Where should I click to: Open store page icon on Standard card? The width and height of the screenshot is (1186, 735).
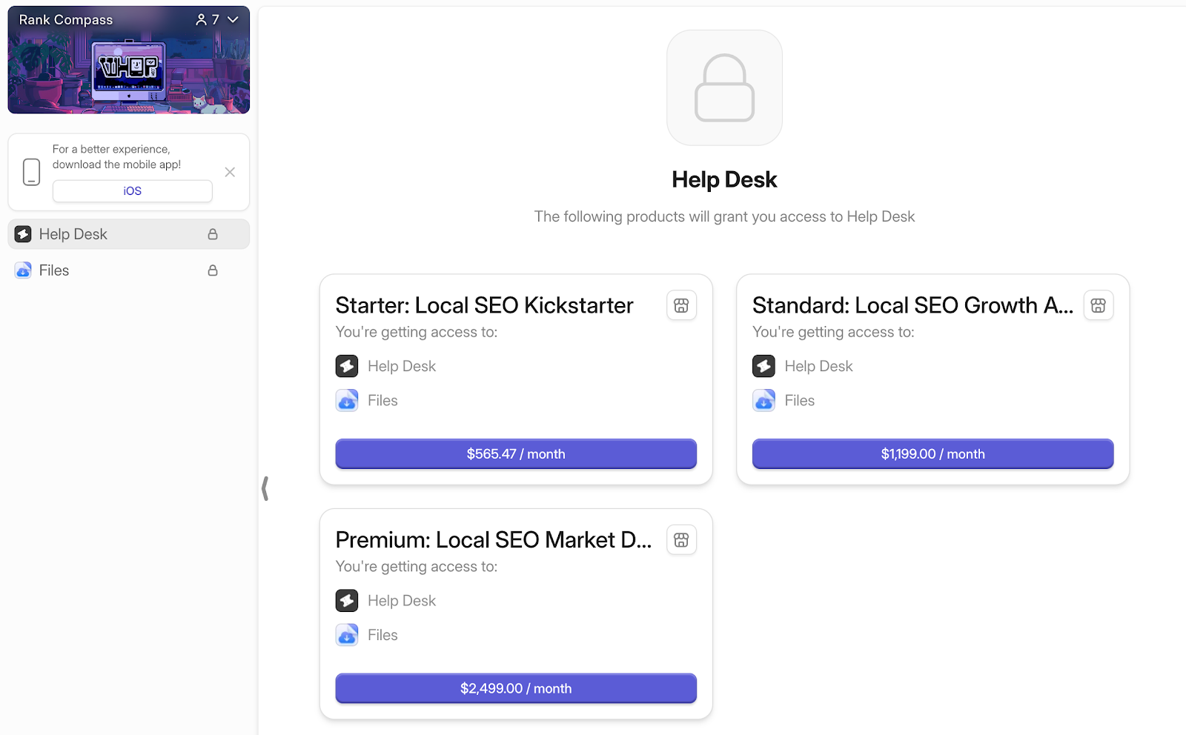tap(1099, 305)
